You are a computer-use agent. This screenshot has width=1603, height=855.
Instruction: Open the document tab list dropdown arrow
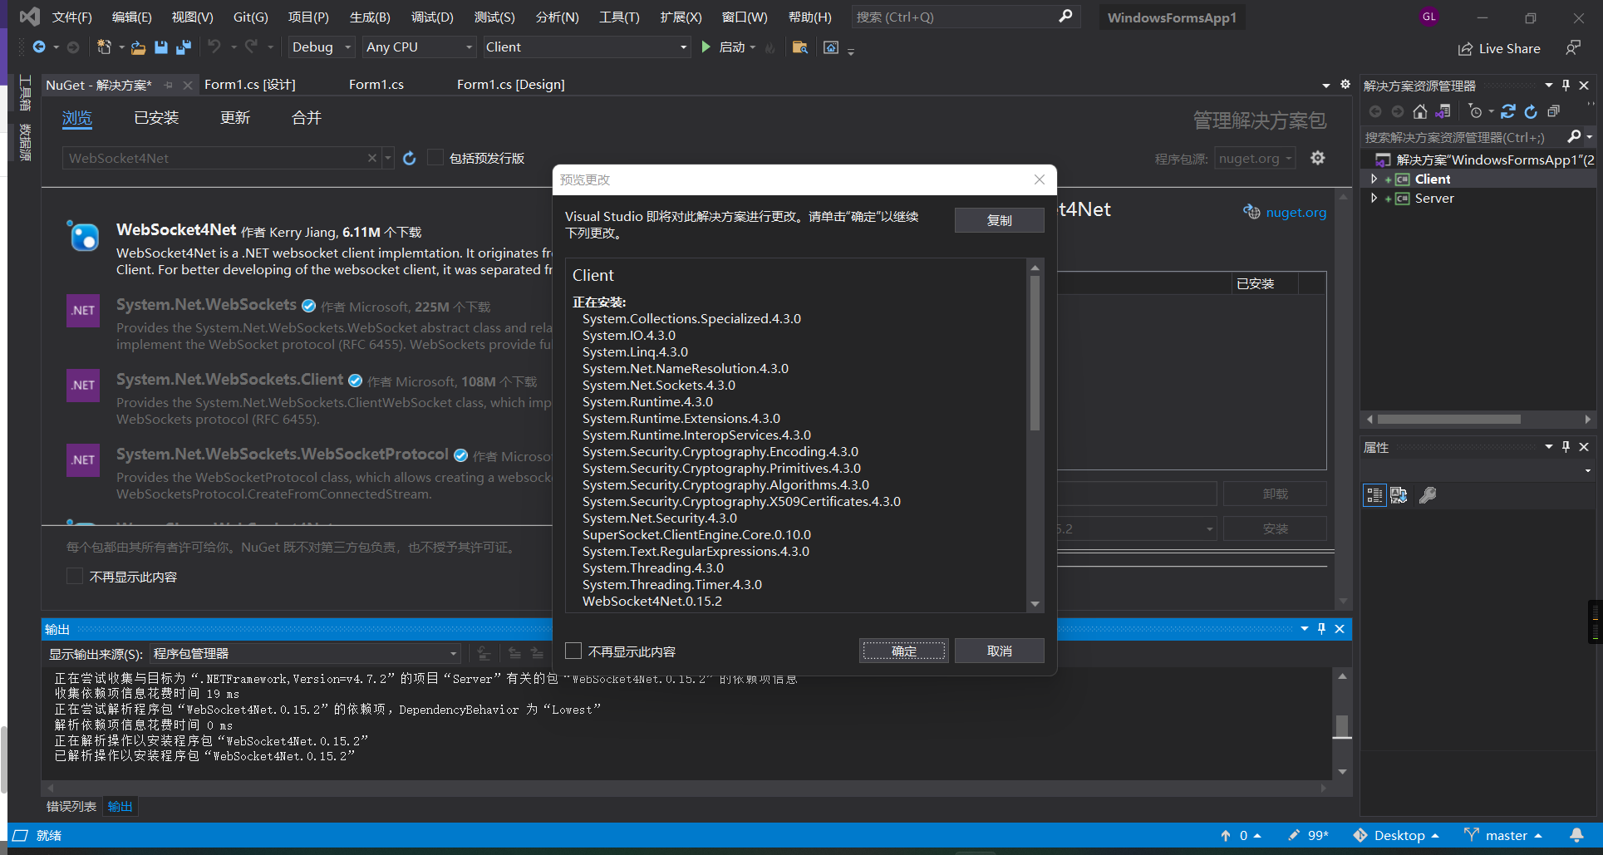1325,85
